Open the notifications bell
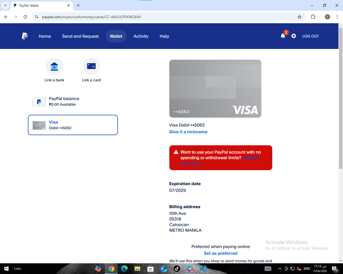This screenshot has width=343, height=274. pyautogui.click(x=283, y=36)
